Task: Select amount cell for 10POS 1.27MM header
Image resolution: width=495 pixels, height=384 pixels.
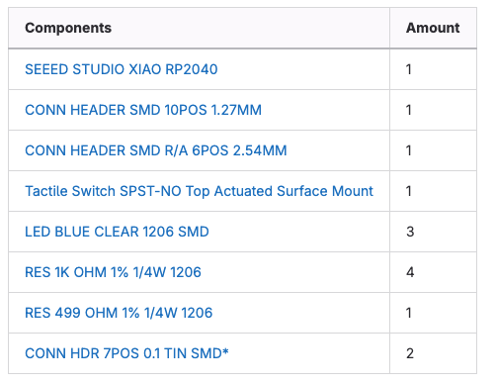Action: (x=433, y=110)
